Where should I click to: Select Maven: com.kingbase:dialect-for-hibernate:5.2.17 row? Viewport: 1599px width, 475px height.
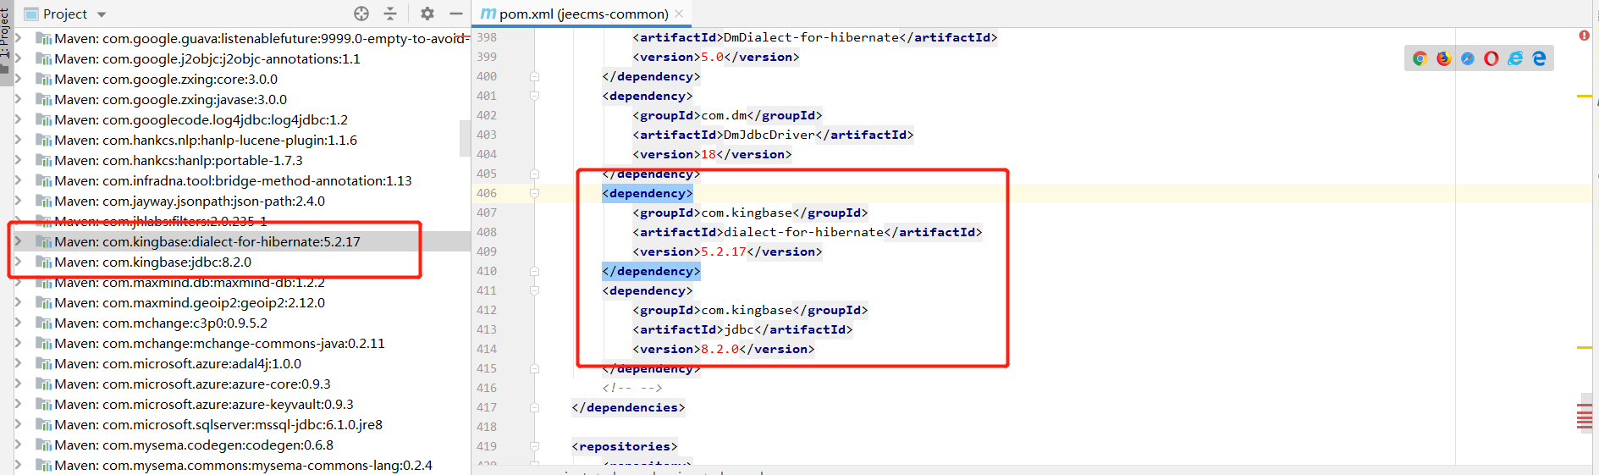(x=241, y=242)
